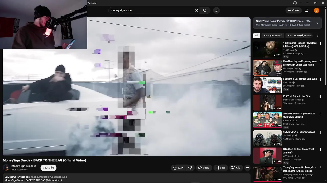327x183 pixels.
Task: Open the BTA Black Truck Anthem thumbnail
Action: (267, 156)
